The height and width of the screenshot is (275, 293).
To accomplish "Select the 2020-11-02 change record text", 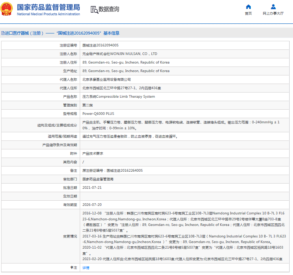I will coord(183,250).
